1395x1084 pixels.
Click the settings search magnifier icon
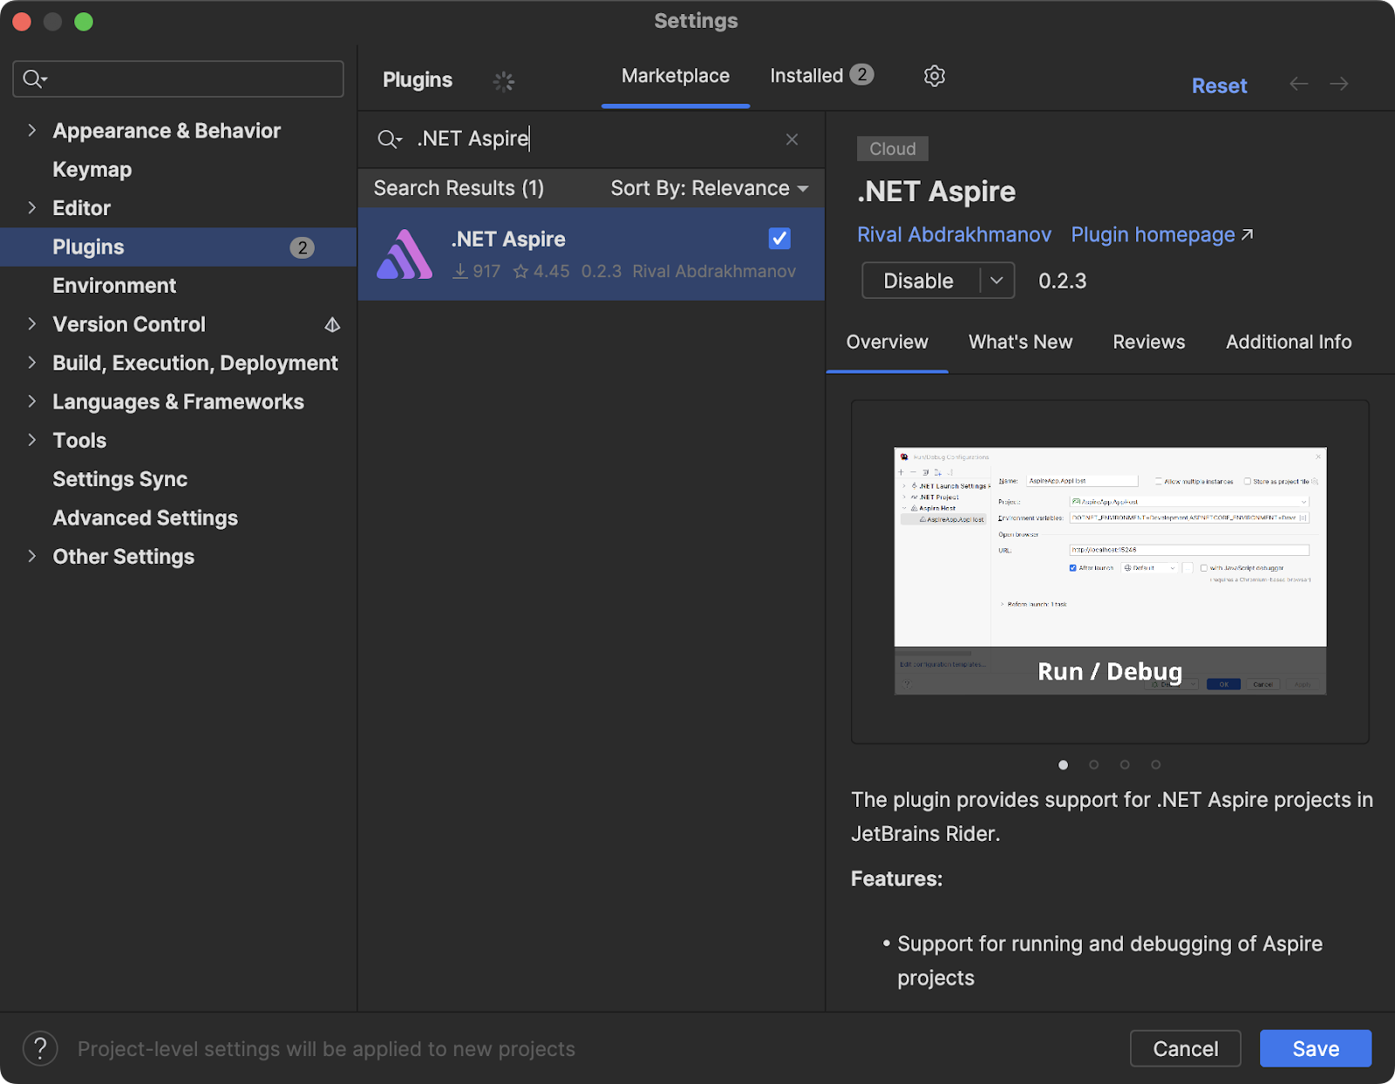tap(35, 79)
